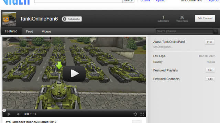220x123 pixels.
Task: Switch to the Feed tab
Action: click(30, 31)
